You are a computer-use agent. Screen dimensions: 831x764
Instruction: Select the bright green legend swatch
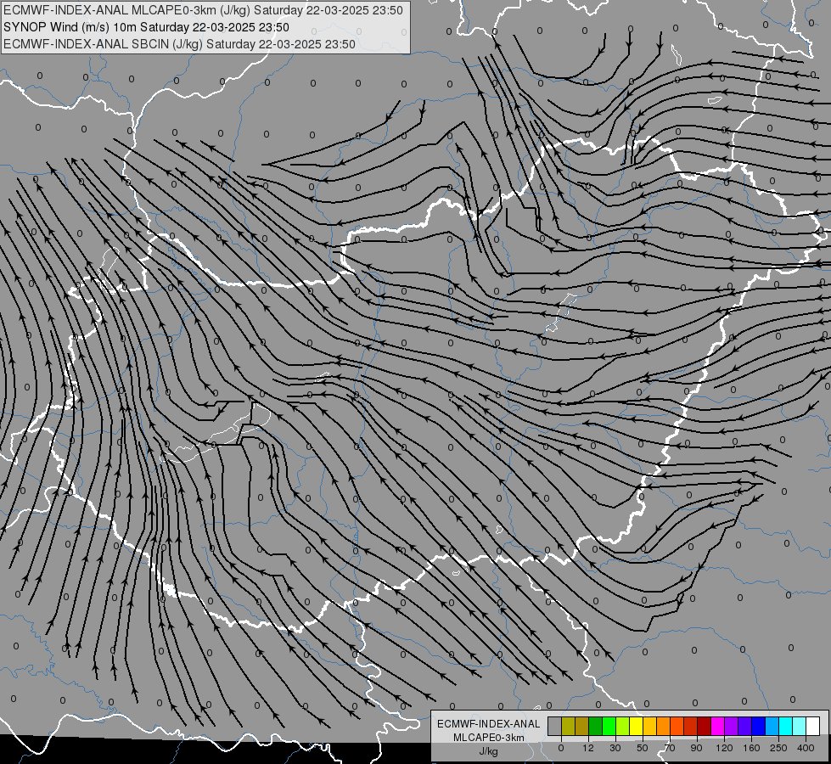tap(609, 726)
